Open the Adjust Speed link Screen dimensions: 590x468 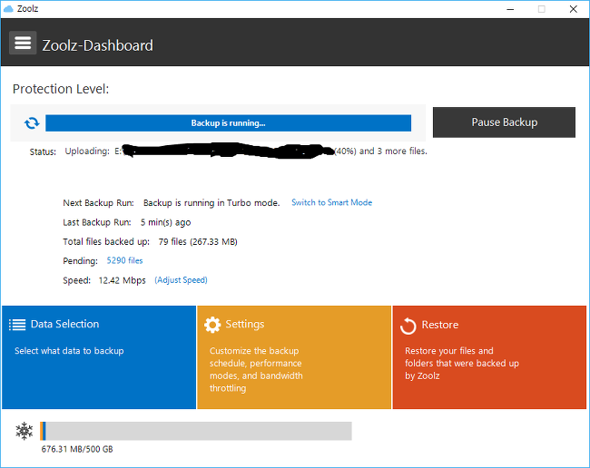pos(181,280)
